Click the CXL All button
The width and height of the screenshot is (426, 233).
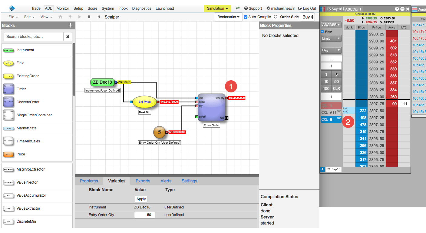click(331, 112)
